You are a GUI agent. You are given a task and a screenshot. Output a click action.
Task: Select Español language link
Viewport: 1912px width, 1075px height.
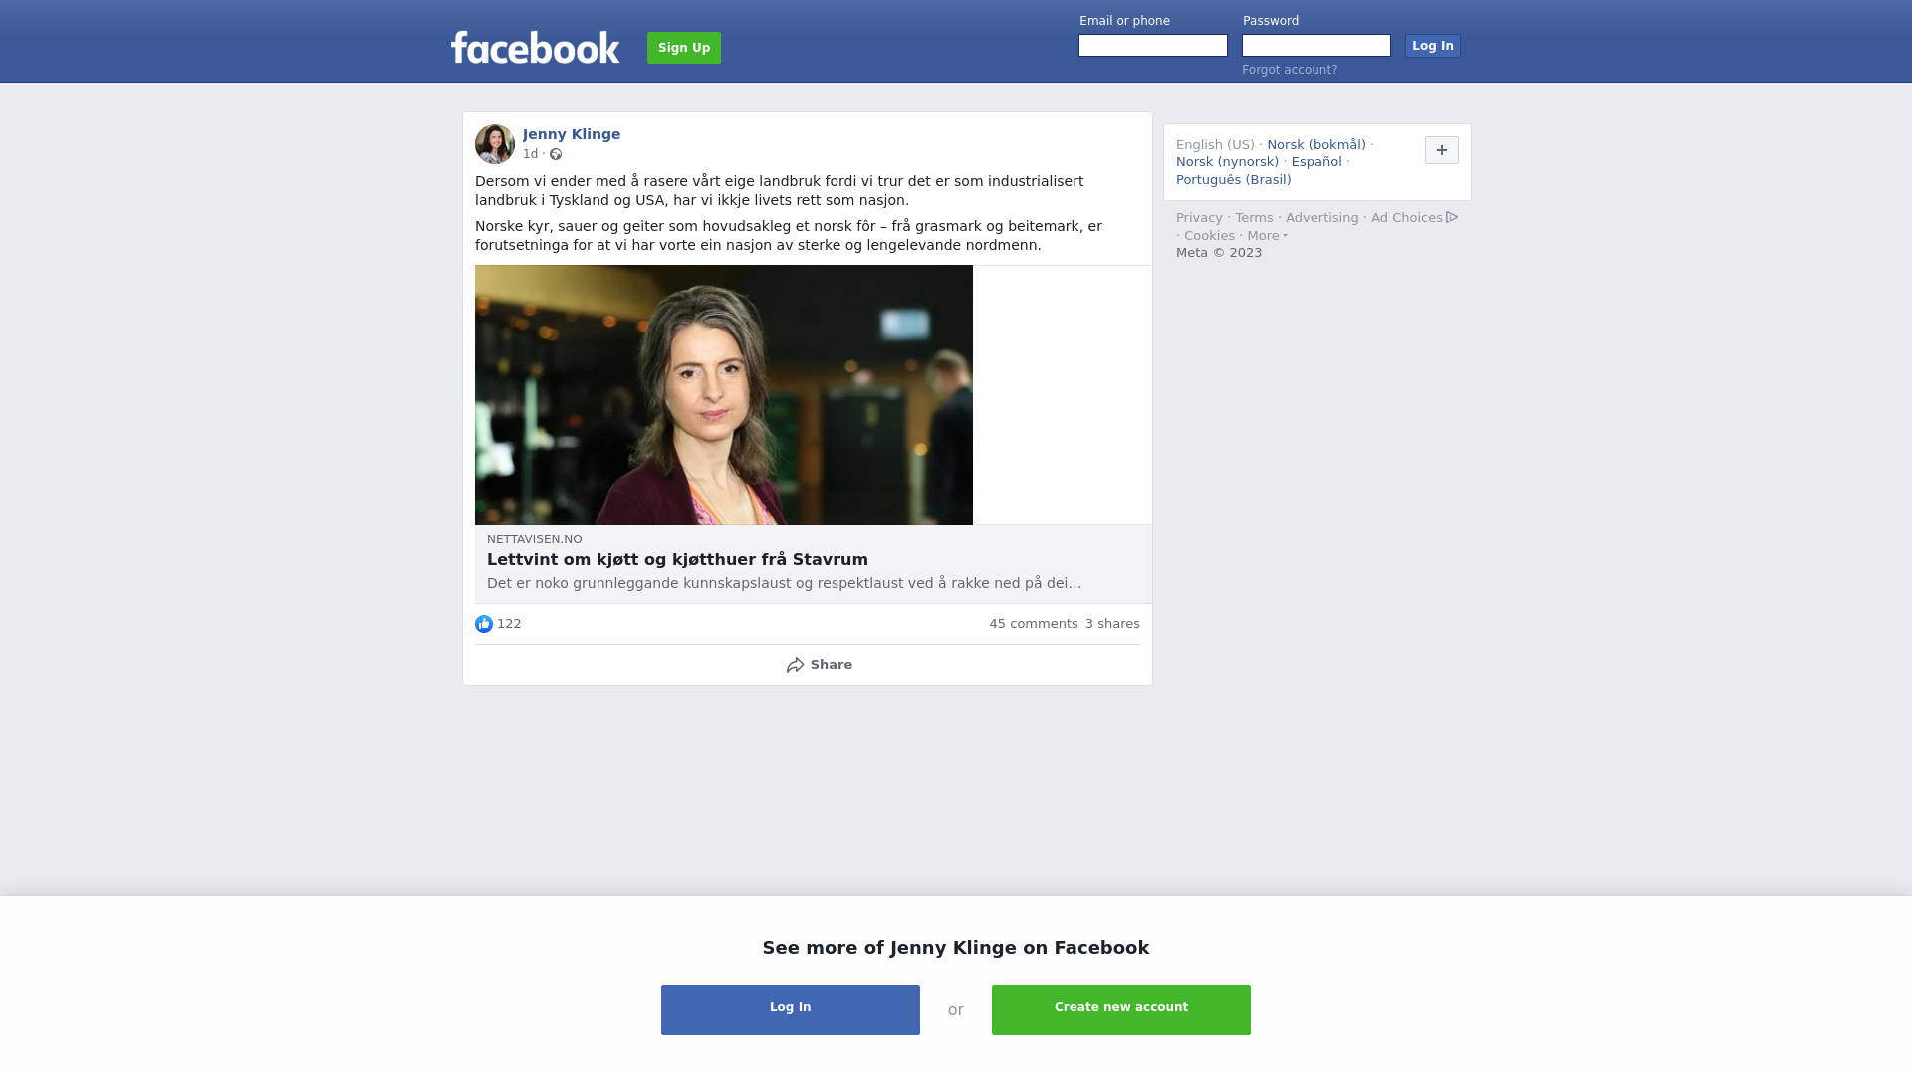(x=1316, y=162)
